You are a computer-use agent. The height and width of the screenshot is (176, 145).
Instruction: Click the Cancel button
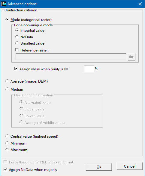[x=130, y=166]
